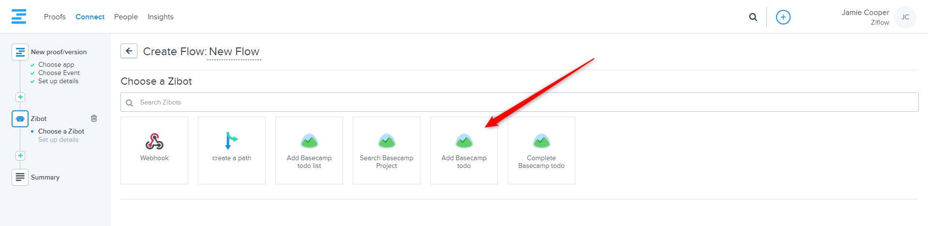Viewport: 928px width, 226px height.
Task: Open the Proofs tab
Action: coord(55,17)
